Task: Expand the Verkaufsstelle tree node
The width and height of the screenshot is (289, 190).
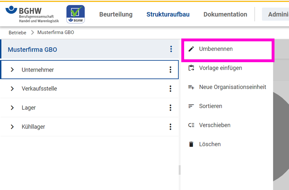Action: click(x=12, y=89)
